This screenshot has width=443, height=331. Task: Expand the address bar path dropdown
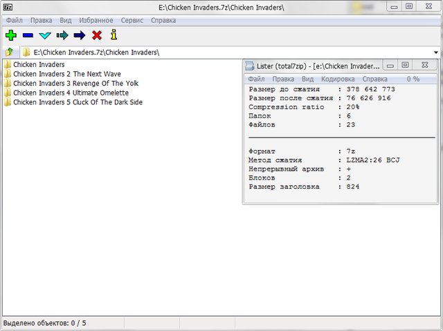tap(436, 53)
